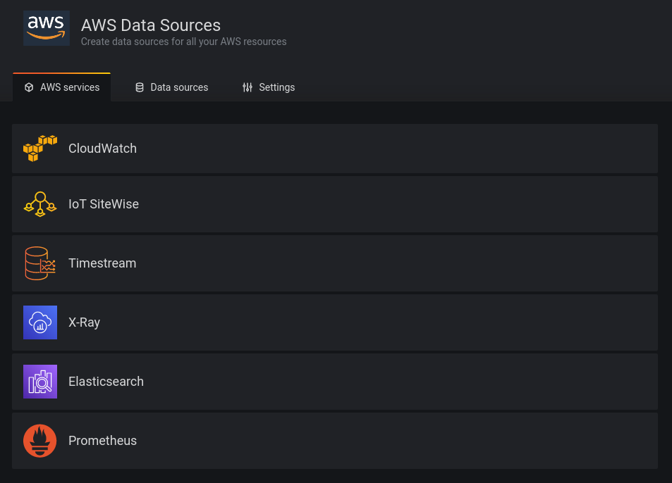Click the AWS Data Sources page title
672x483 pixels.
(150, 25)
